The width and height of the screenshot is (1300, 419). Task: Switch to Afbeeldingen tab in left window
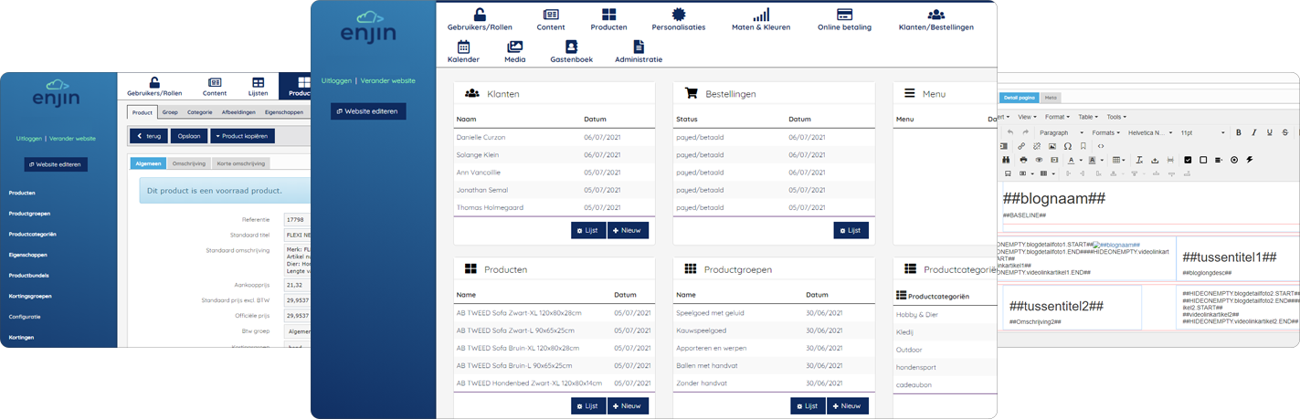tap(239, 112)
